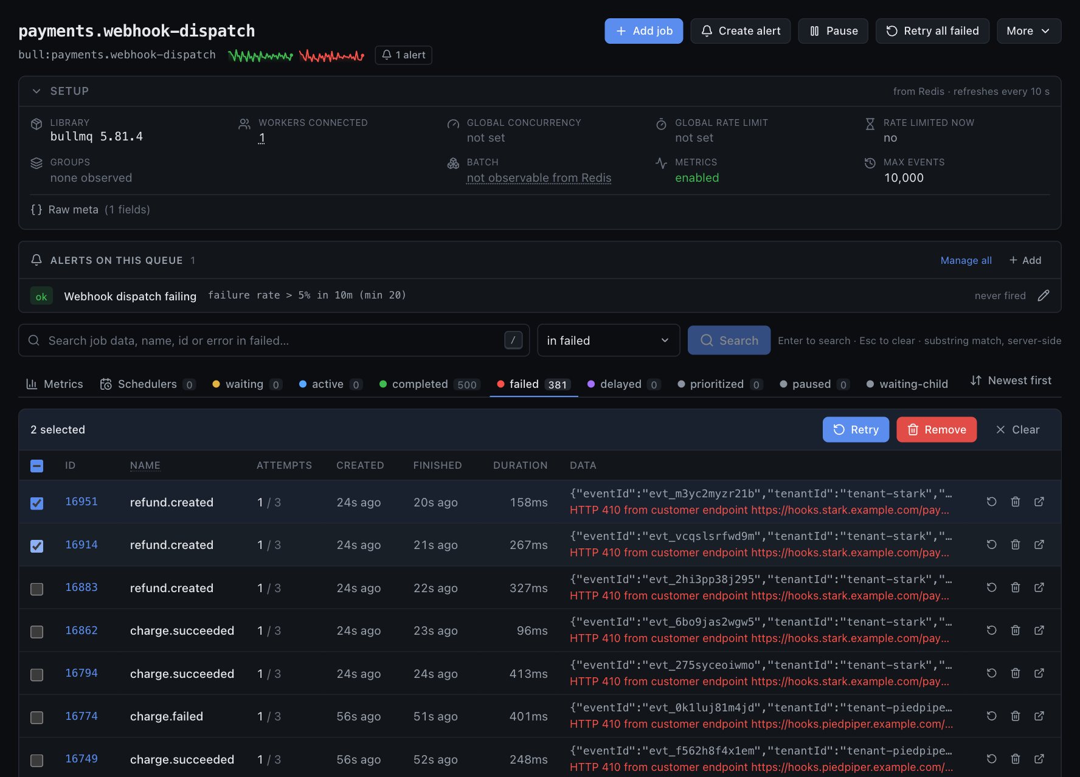This screenshot has width=1080, height=777.
Task: Open job 16914 external link icon
Action: point(1039,545)
